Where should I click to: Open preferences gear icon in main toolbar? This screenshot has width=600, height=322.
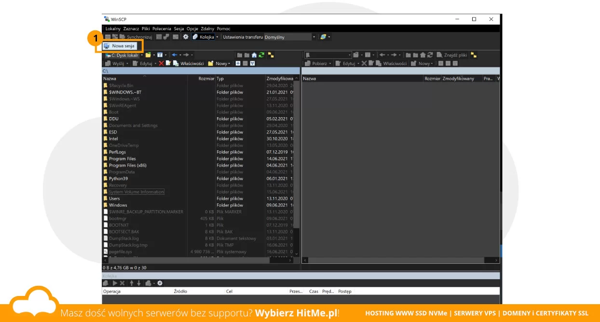pyautogui.click(x=186, y=37)
